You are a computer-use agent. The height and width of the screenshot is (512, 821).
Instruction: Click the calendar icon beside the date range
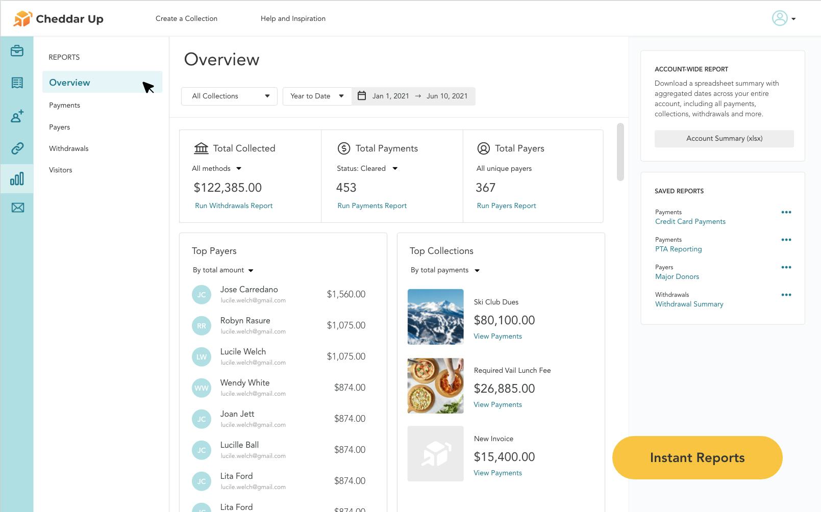[x=362, y=96]
